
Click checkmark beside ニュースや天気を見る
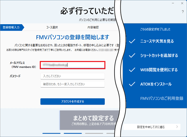tap(132, 41)
